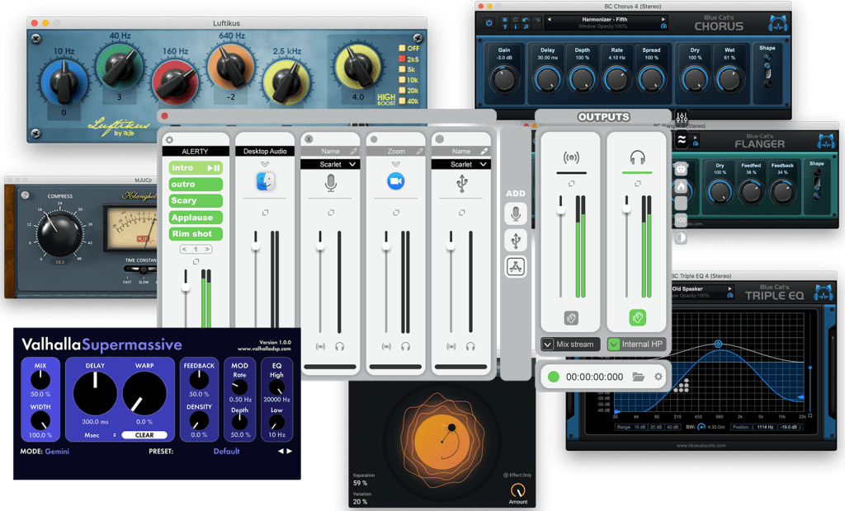Click the Desktop Audio volume fader handle

(256, 246)
